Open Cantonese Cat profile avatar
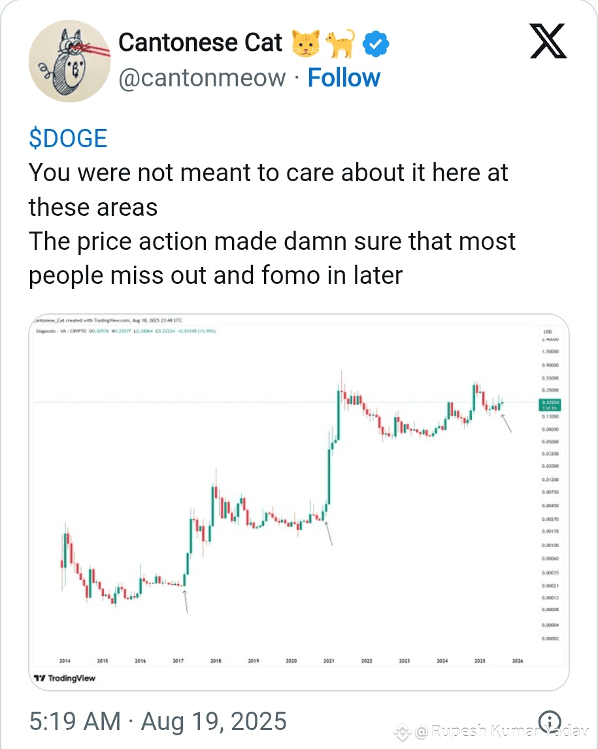This screenshot has height=749, width=598. coord(70,61)
